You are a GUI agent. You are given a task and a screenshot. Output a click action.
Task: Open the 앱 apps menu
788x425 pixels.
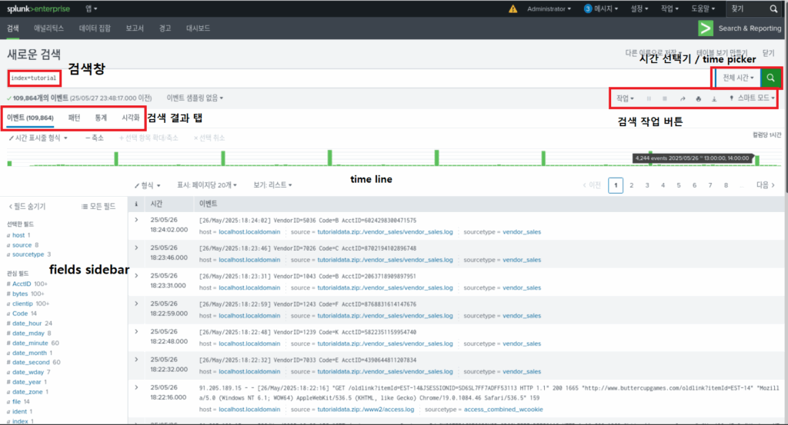[x=91, y=8]
